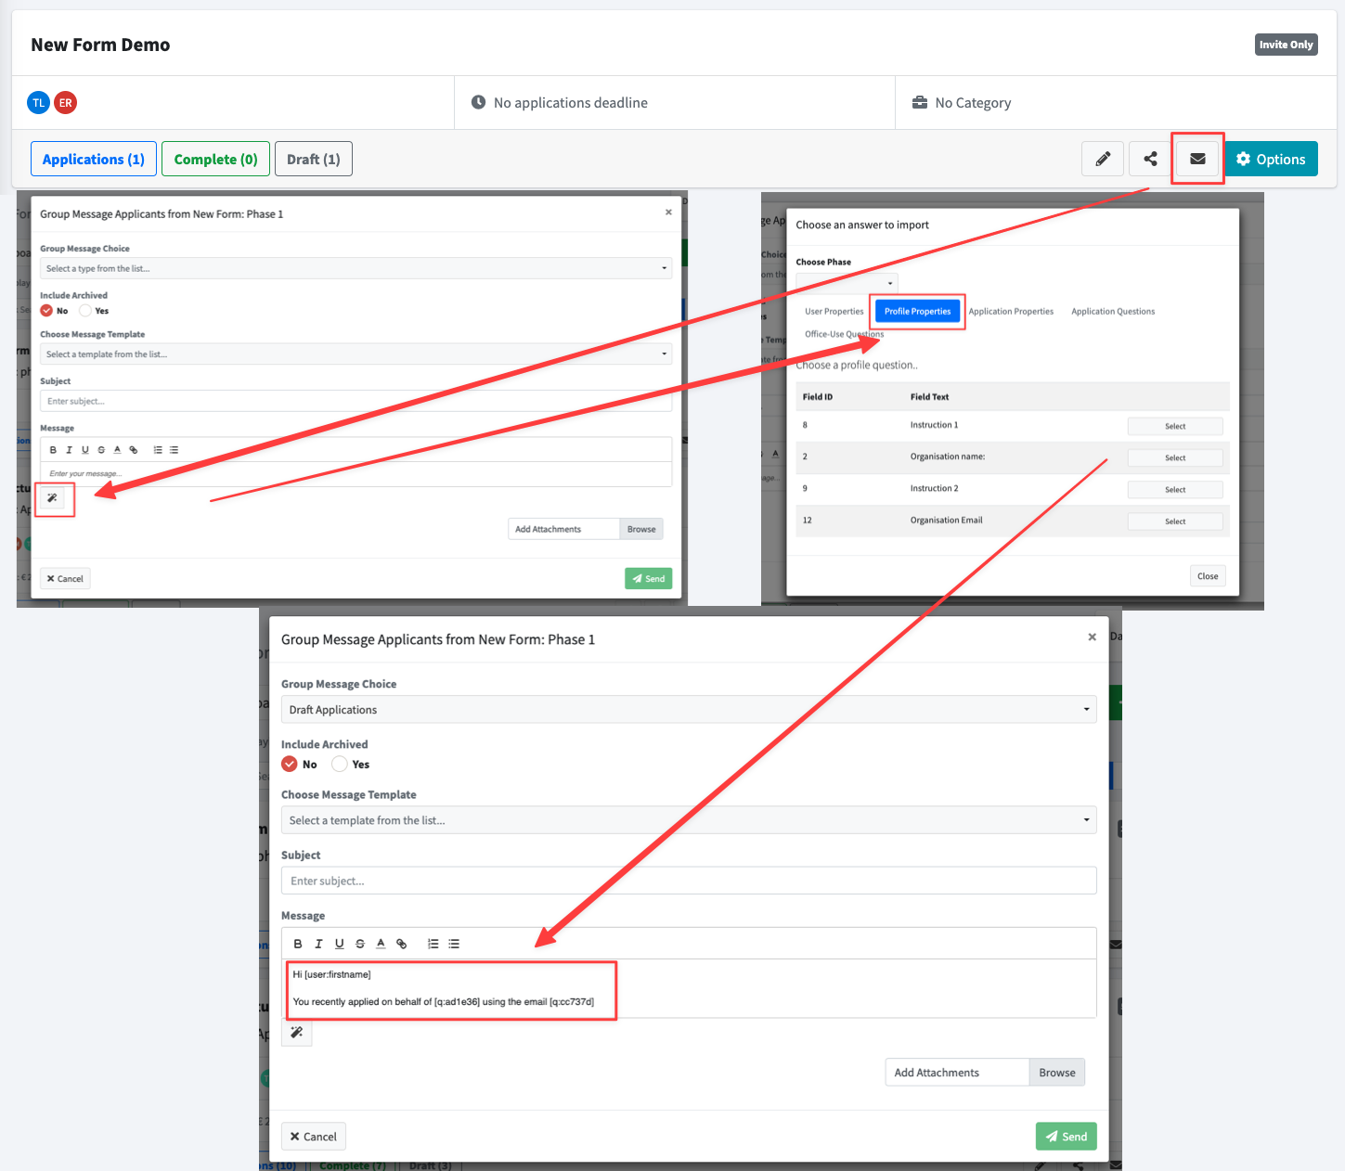Open the larger dialog's message template dropdown
This screenshot has height=1171, width=1345.
pyautogui.click(x=689, y=820)
